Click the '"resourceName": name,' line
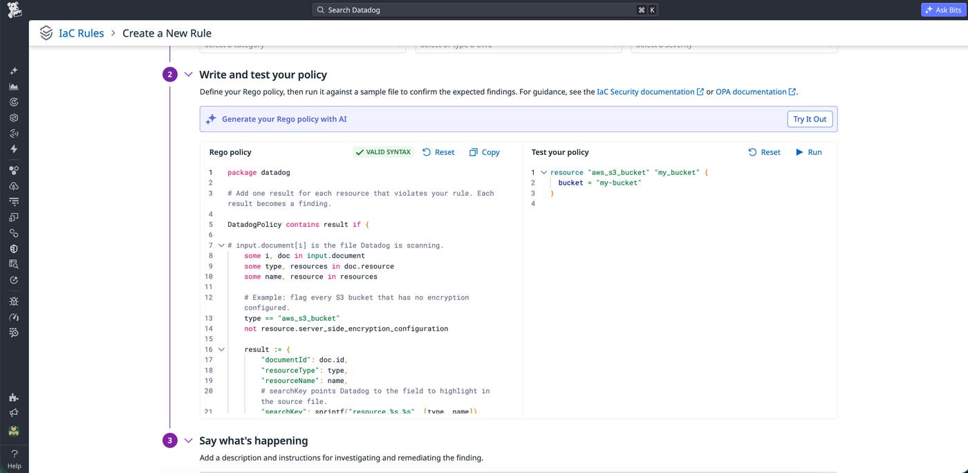The image size is (968, 473). (304, 380)
